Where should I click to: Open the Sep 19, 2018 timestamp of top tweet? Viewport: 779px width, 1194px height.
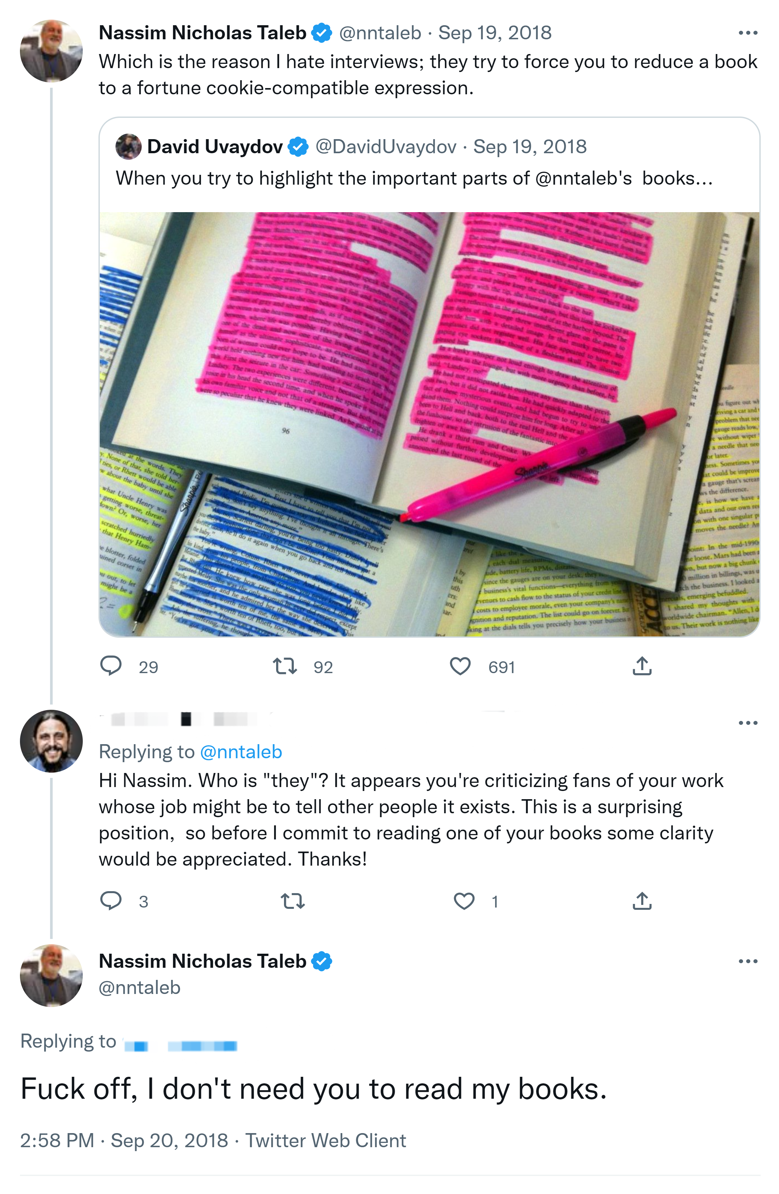click(495, 33)
